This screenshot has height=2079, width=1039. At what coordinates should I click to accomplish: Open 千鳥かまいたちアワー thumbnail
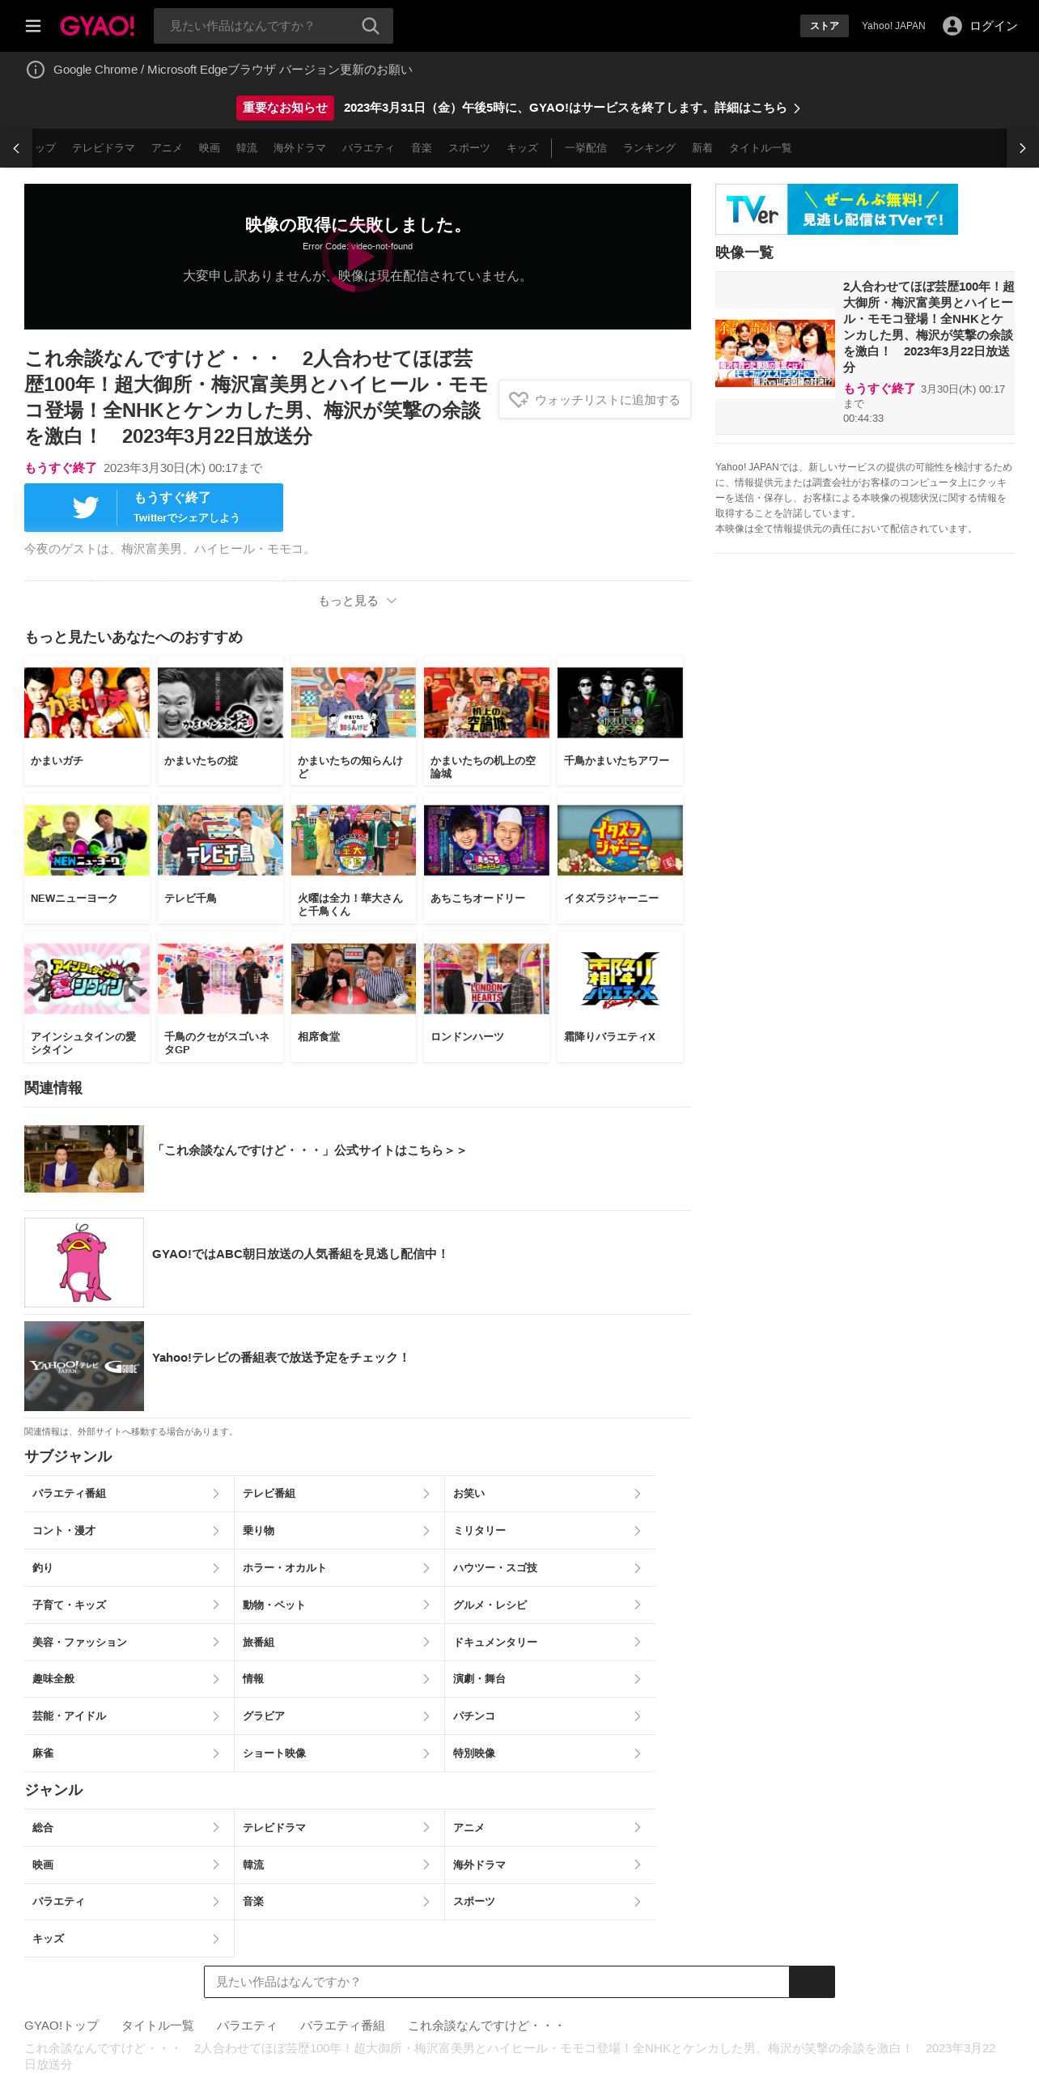[620, 703]
